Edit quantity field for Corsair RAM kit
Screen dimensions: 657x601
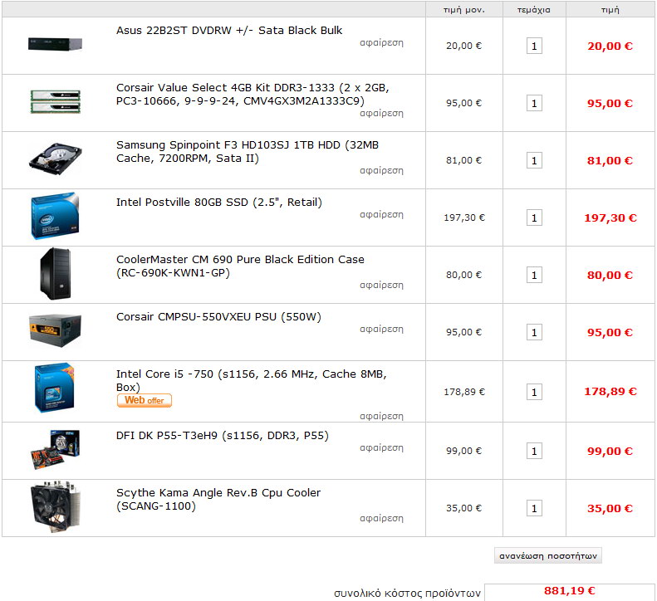click(534, 104)
